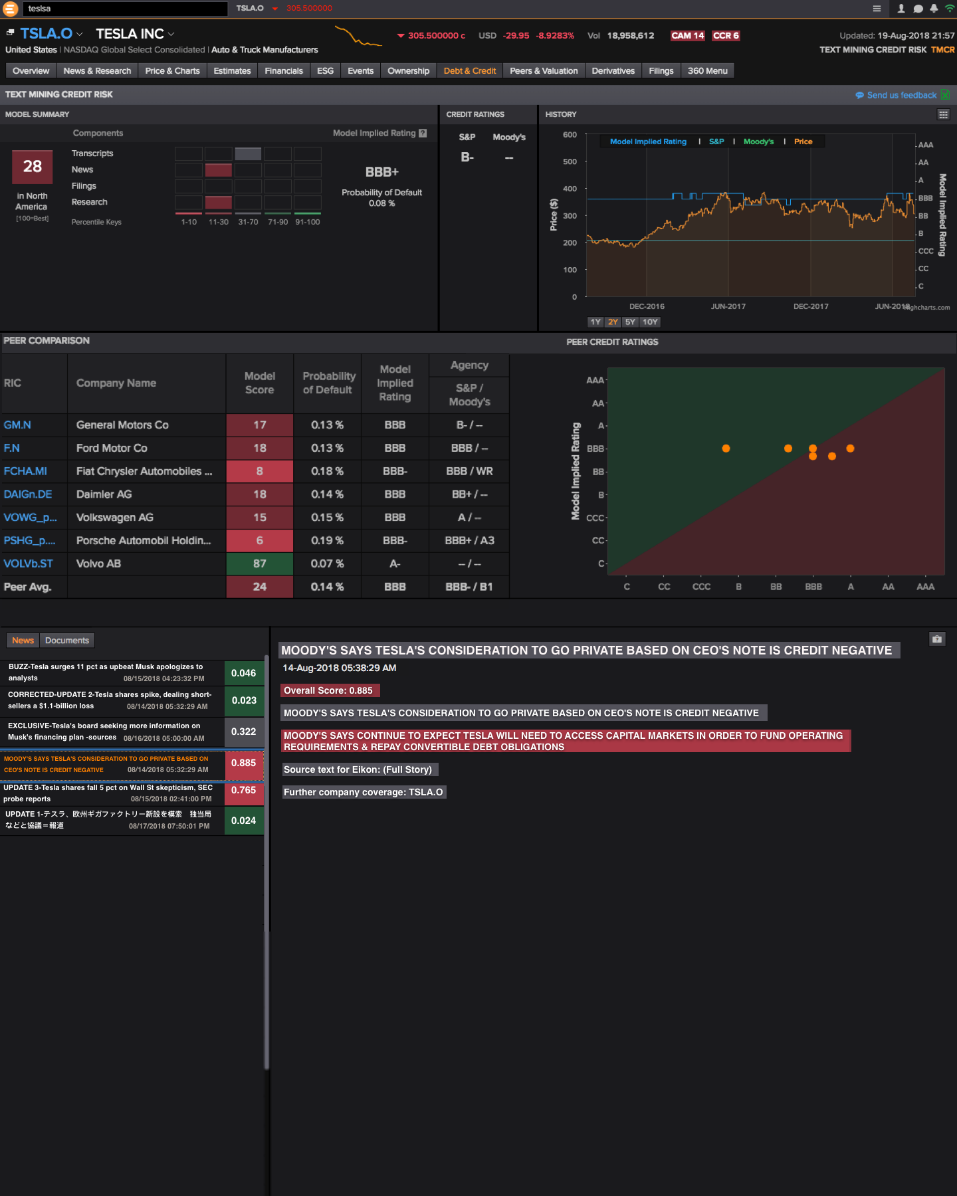This screenshot has height=1196, width=957.
Task: Open the VOLVb.ST peer link
Action: click(28, 564)
